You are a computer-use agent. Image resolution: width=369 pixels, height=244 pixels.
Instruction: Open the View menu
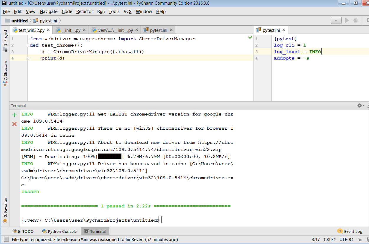tap(31, 11)
